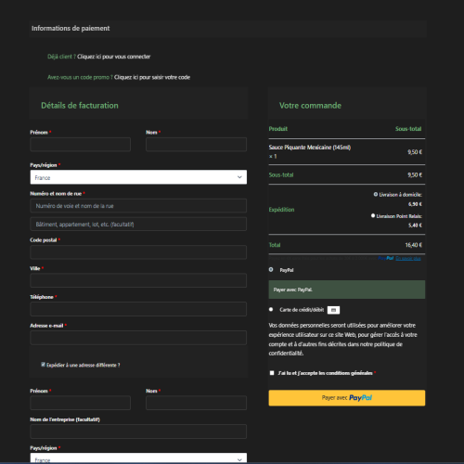
Task: Click the Téléphone input field
Action: 138,309
